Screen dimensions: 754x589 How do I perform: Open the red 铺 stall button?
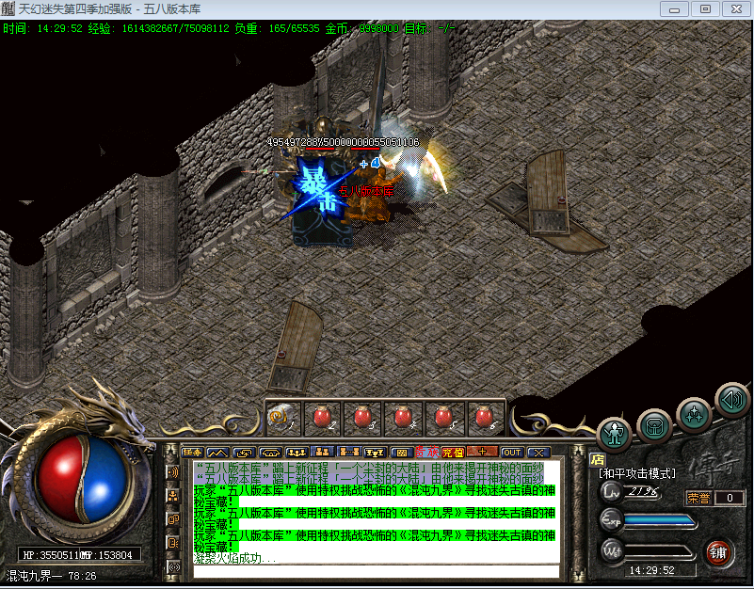tap(718, 553)
